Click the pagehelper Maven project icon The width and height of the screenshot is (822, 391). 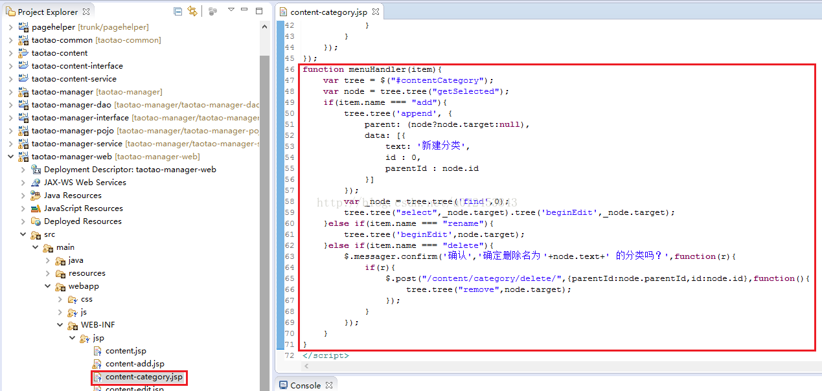[23, 27]
